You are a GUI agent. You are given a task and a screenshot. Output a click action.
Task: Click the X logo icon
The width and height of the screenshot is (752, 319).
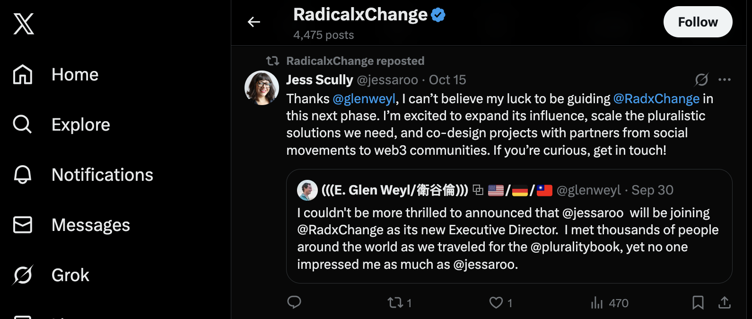[x=24, y=24]
